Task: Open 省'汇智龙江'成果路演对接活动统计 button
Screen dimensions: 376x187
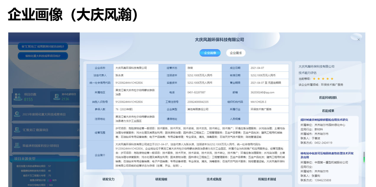Action: pos(43,47)
